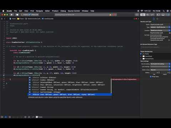Adjust the tab width stepper
This screenshot has height=128, width=171.
159,73
